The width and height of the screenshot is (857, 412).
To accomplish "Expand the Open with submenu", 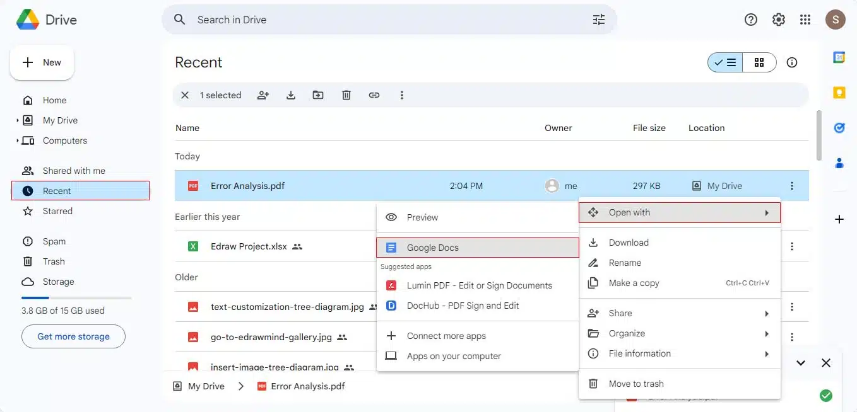I will 680,212.
